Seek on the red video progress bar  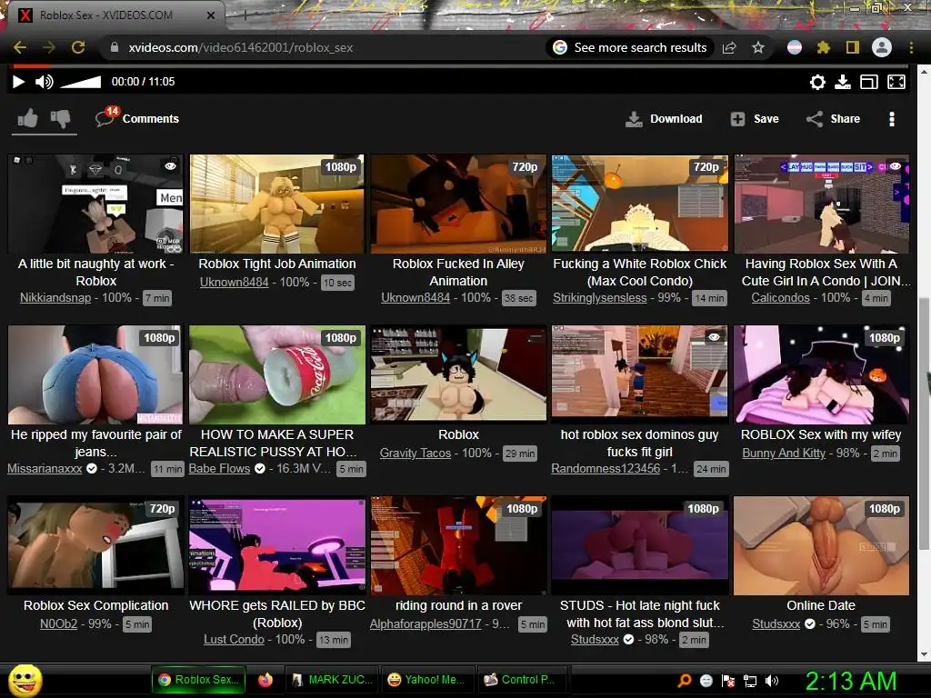[x=463, y=65]
